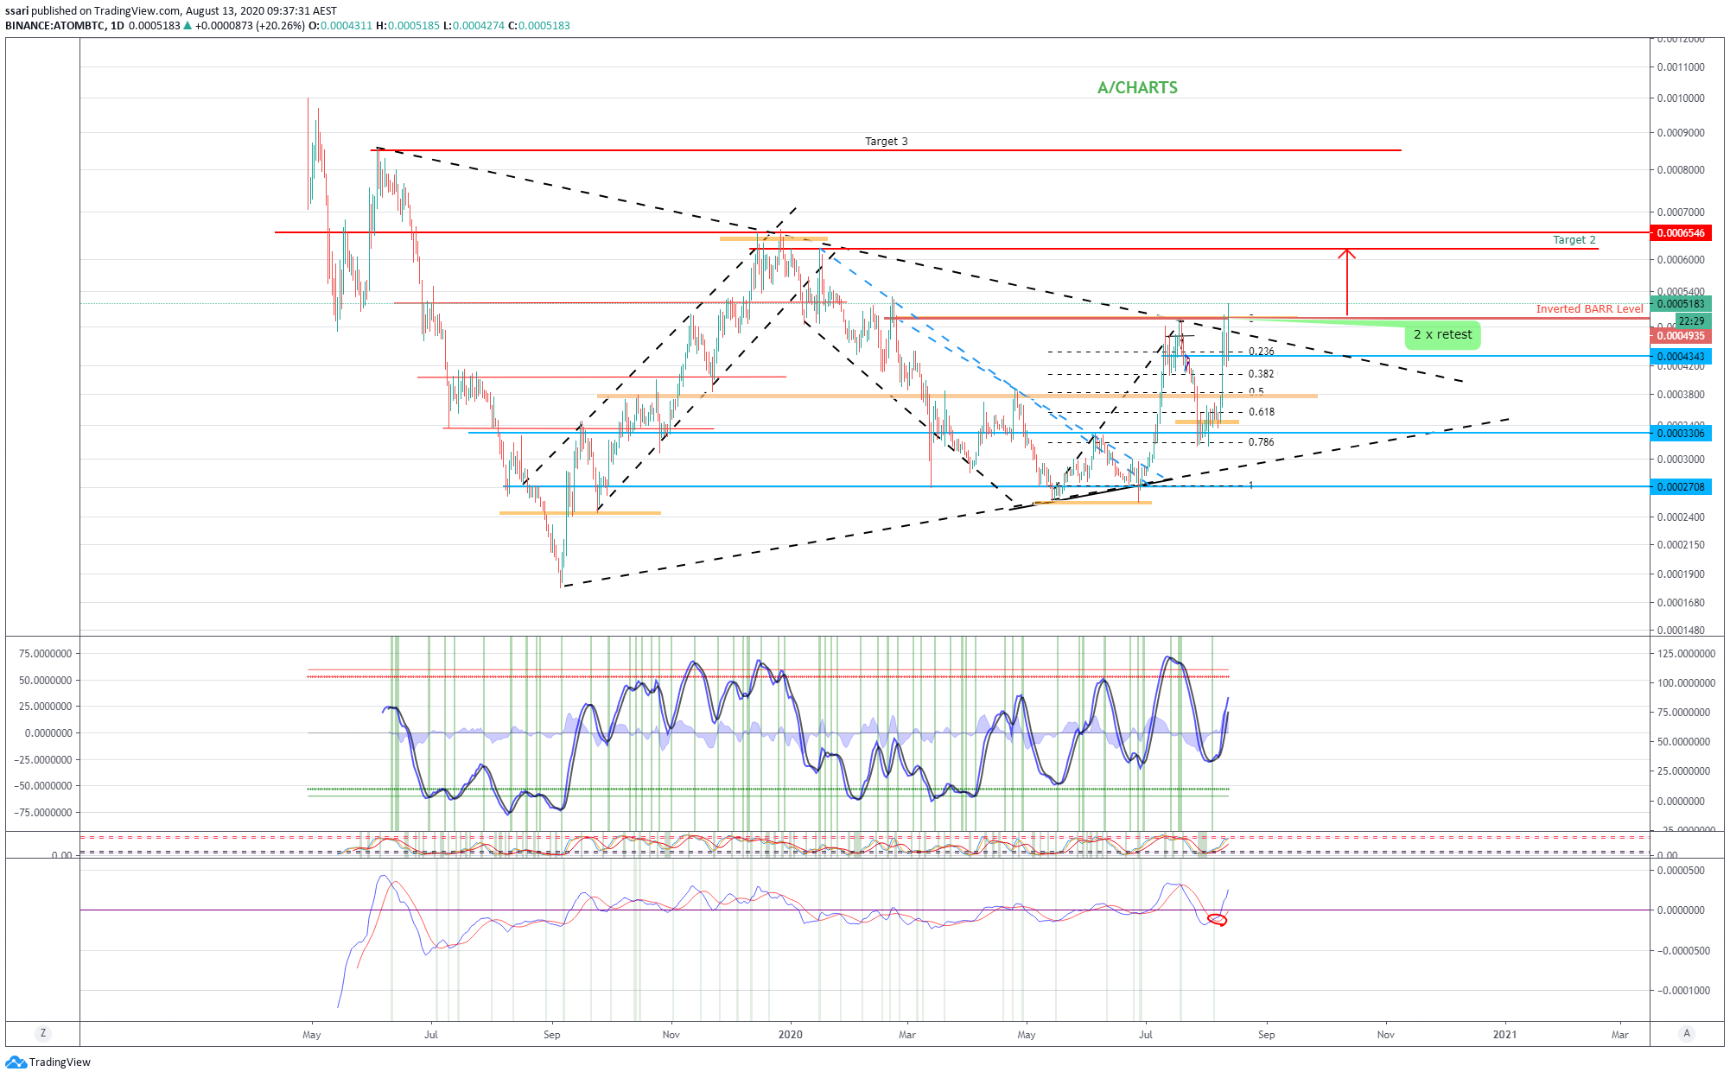Click the Nov 2020 time axis label

click(x=1385, y=1034)
